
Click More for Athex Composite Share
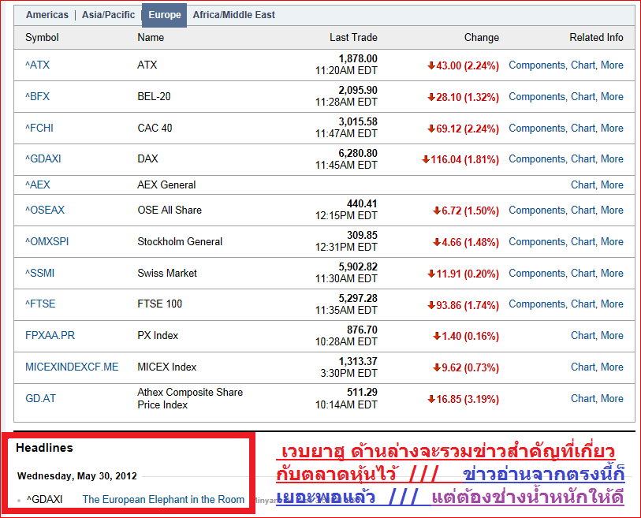click(x=612, y=398)
